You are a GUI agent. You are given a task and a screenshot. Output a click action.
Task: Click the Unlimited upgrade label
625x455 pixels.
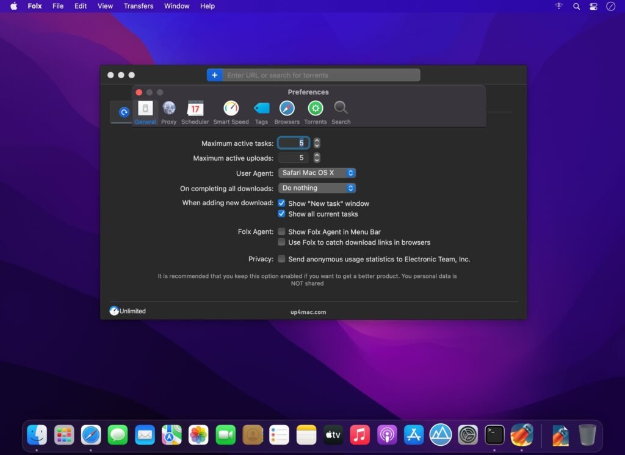click(x=128, y=311)
